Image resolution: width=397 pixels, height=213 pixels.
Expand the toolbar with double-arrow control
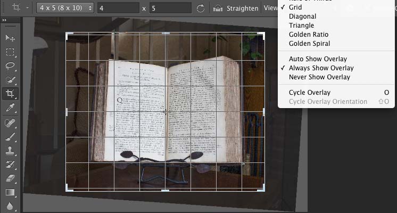5,20
